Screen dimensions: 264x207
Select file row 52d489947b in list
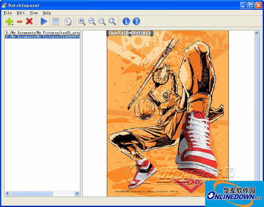pyautogui.click(x=42, y=37)
